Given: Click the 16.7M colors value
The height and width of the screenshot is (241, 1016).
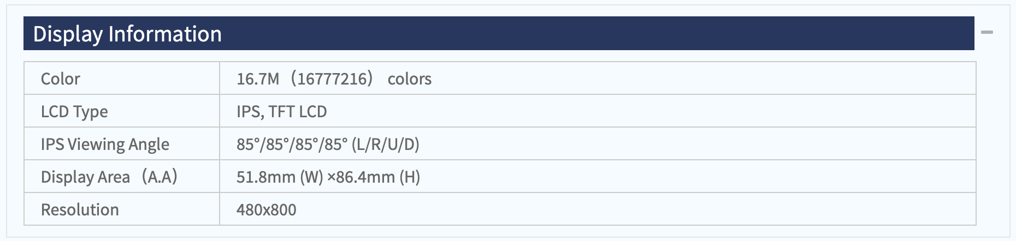Looking at the screenshot, I should coord(334,79).
